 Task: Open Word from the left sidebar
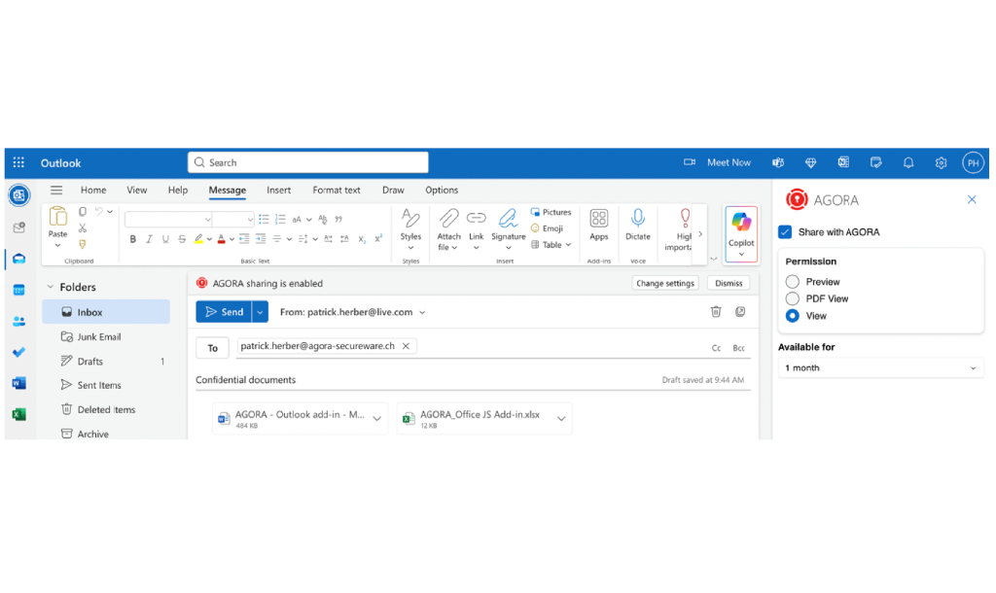click(19, 382)
